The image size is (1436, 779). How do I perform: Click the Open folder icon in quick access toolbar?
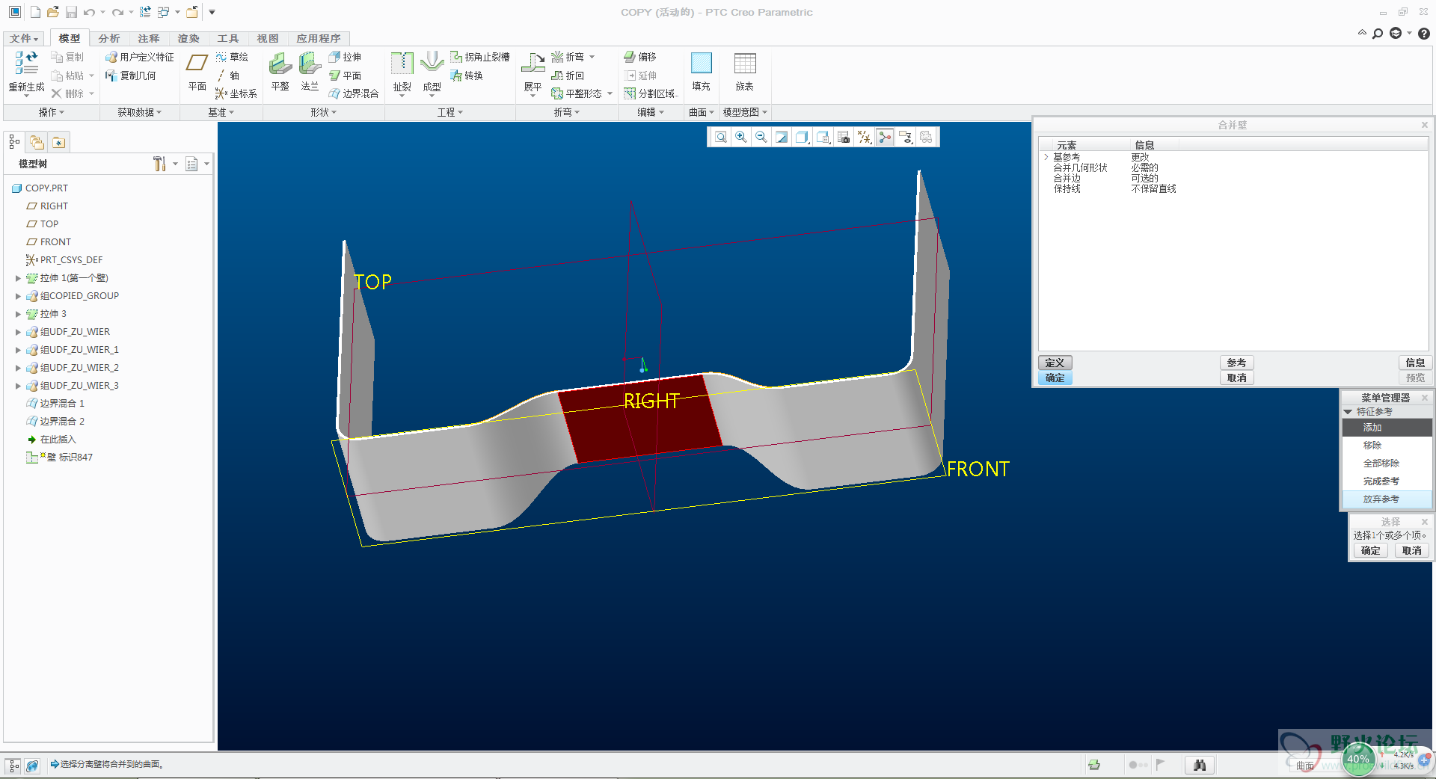pyautogui.click(x=52, y=12)
